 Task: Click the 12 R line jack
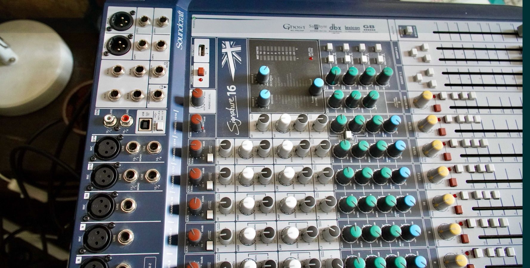(152, 175)
